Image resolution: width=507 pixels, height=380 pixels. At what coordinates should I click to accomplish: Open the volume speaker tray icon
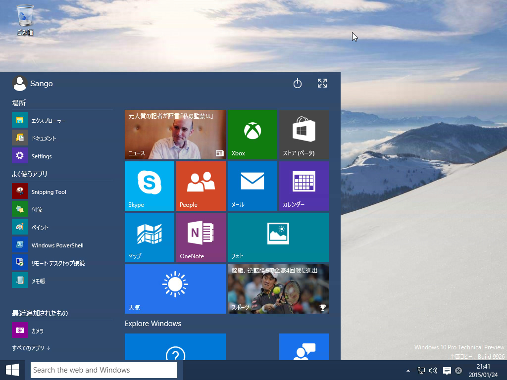pos(433,370)
